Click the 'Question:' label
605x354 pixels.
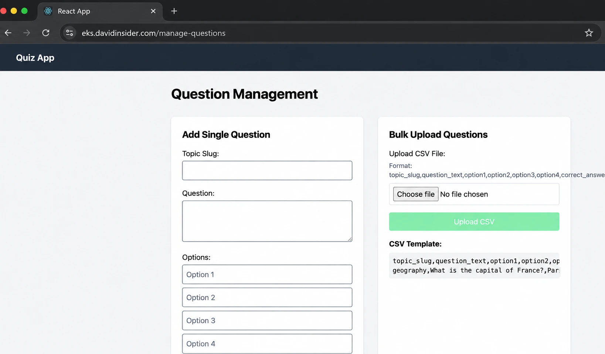click(198, 193)
